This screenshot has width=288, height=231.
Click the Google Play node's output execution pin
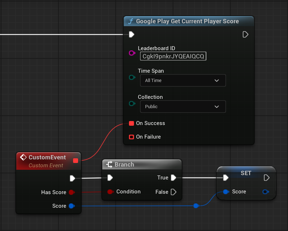245,35
